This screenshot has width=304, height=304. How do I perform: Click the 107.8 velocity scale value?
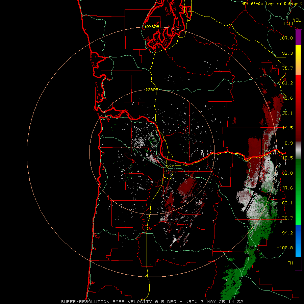(x=286, y=38)
